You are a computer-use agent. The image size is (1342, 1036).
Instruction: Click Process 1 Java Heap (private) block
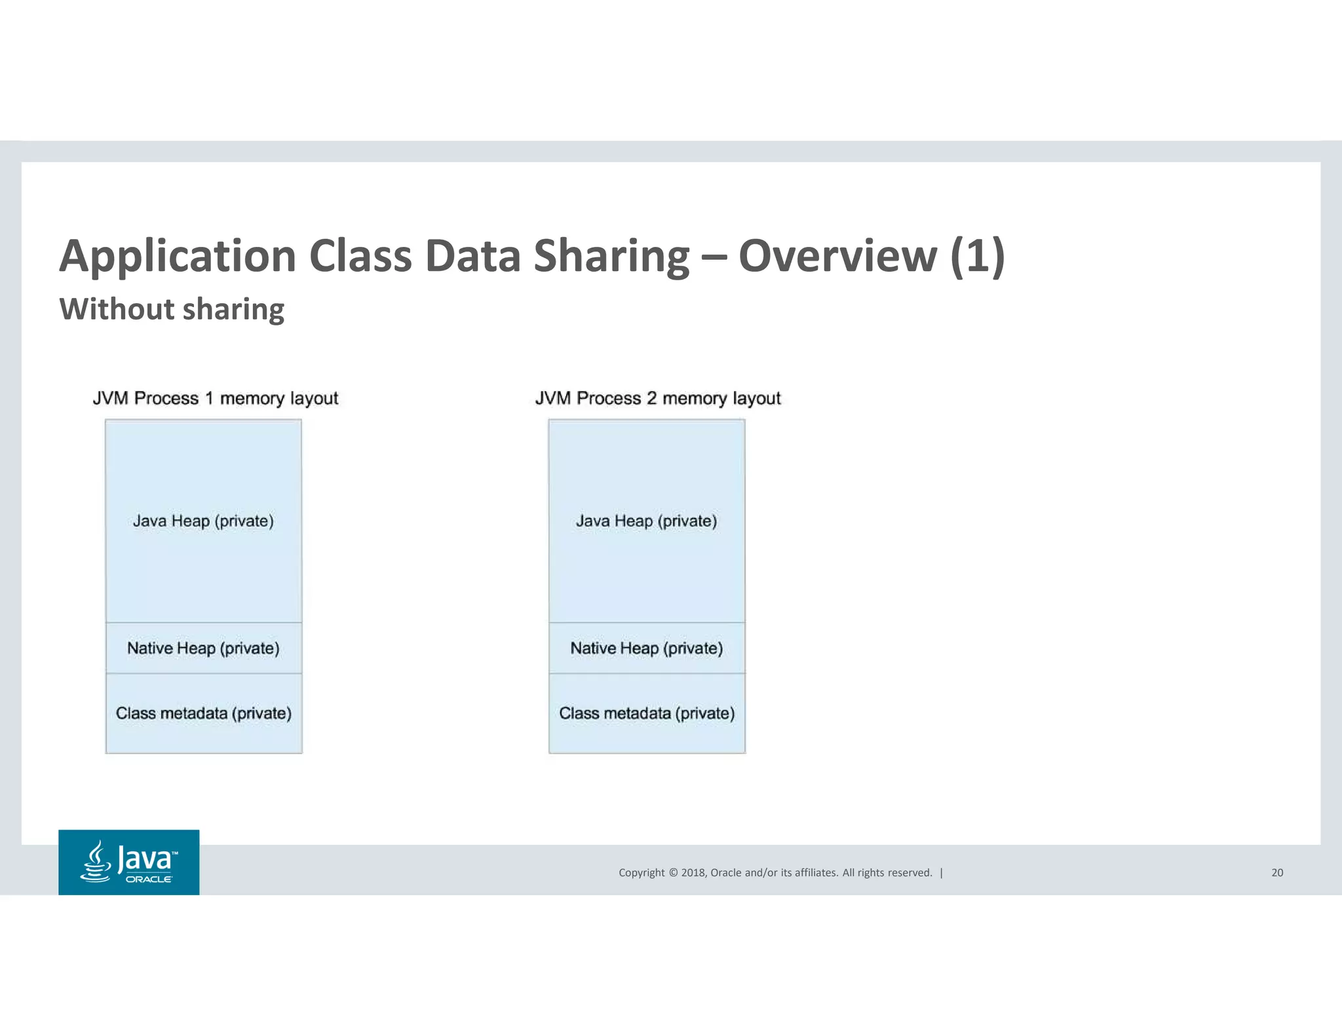coord(203,521)
